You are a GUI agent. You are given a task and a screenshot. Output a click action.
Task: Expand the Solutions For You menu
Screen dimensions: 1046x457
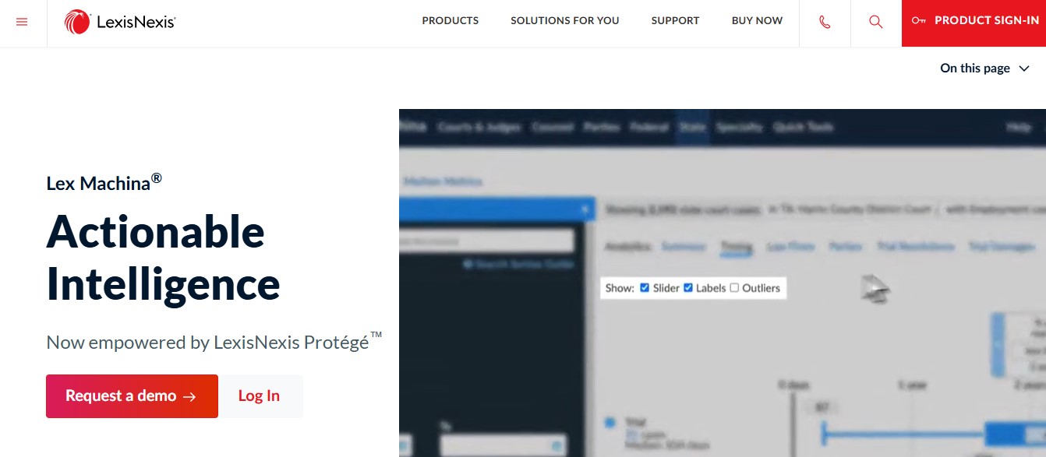564,21
